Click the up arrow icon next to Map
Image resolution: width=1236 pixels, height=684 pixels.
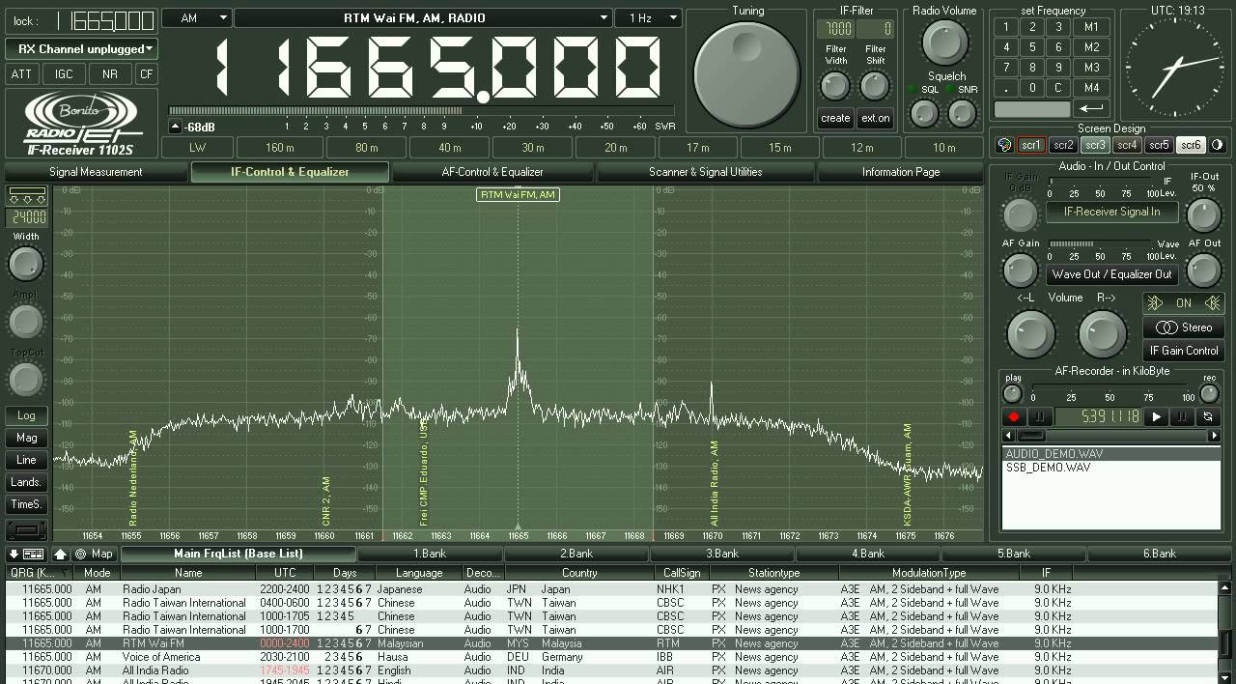pyautogui.click(x=60, y=554)
